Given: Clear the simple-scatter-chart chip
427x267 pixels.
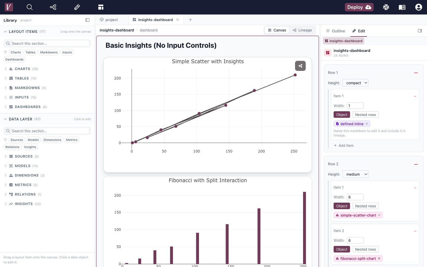Looking at the screenshot, I should click(x=379, y=215).
